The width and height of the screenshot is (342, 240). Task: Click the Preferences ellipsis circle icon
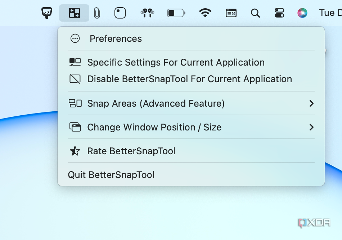(75, 39)
